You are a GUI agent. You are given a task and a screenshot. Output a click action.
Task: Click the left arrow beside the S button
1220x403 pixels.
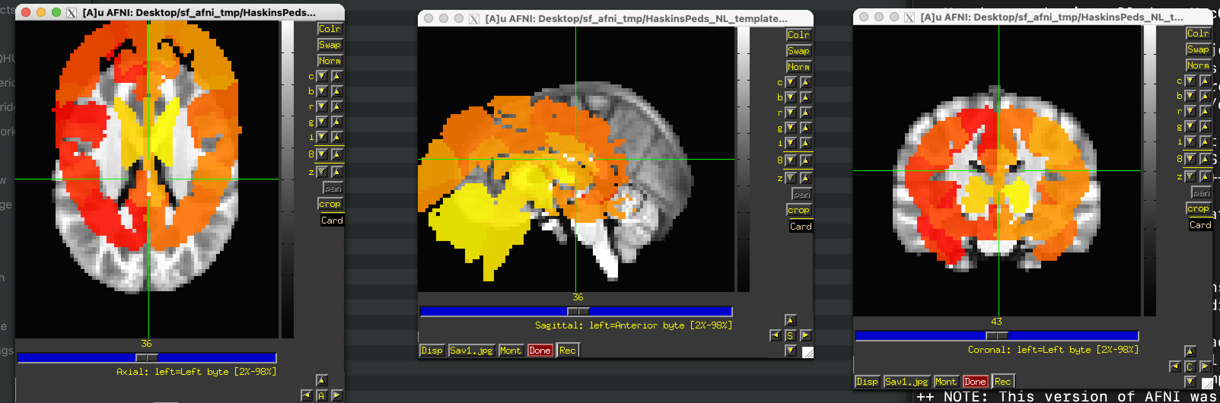[x=775, y=335]
